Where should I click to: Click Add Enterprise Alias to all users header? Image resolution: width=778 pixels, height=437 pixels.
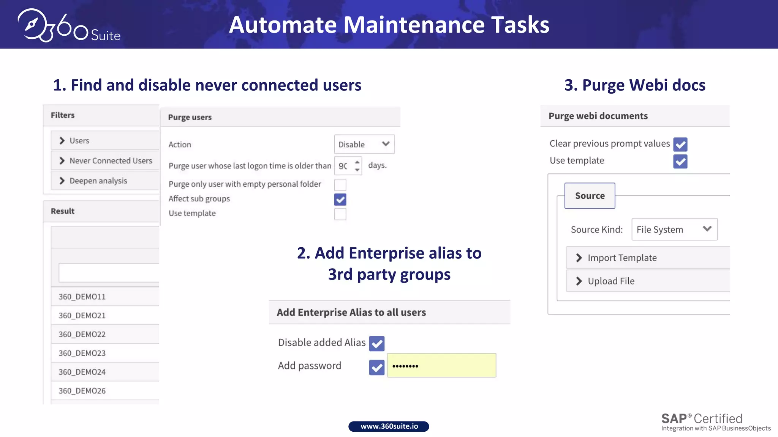click(389, 312)
